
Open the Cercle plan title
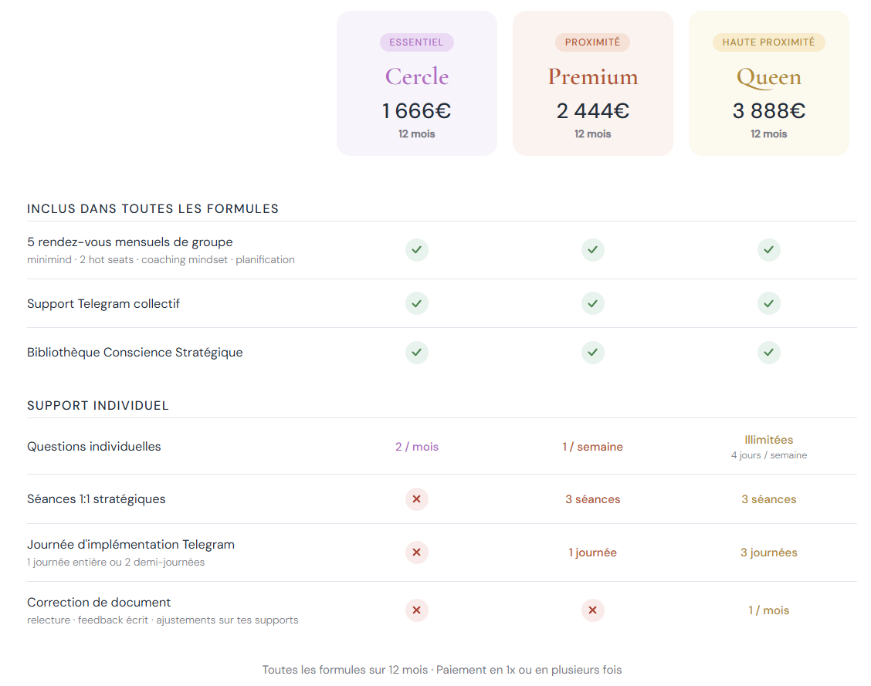417,76
